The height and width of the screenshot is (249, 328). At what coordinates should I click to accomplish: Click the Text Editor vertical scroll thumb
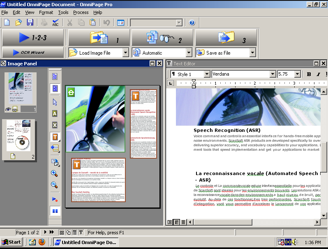[x=323, y=157]
